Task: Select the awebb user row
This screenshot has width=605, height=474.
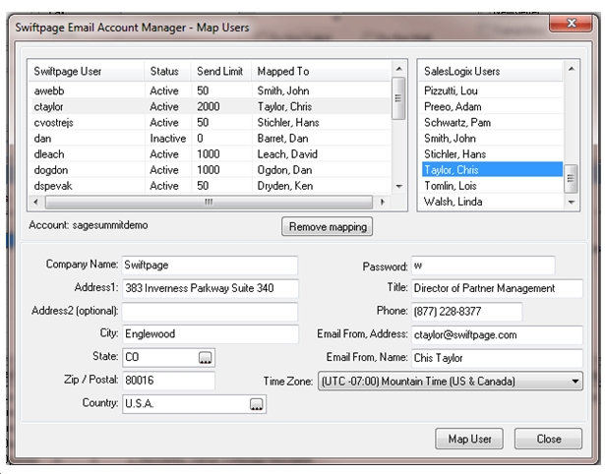Action: [x=210, y=91]
